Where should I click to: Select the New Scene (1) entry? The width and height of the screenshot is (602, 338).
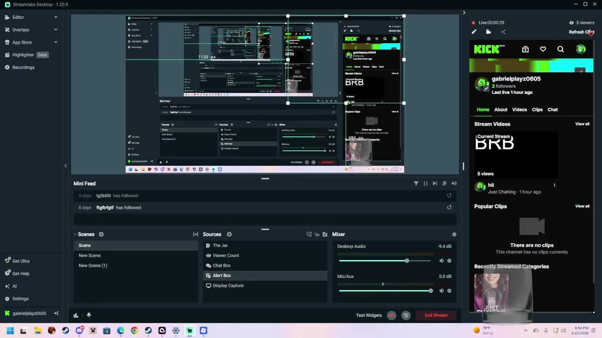[135, 266]
